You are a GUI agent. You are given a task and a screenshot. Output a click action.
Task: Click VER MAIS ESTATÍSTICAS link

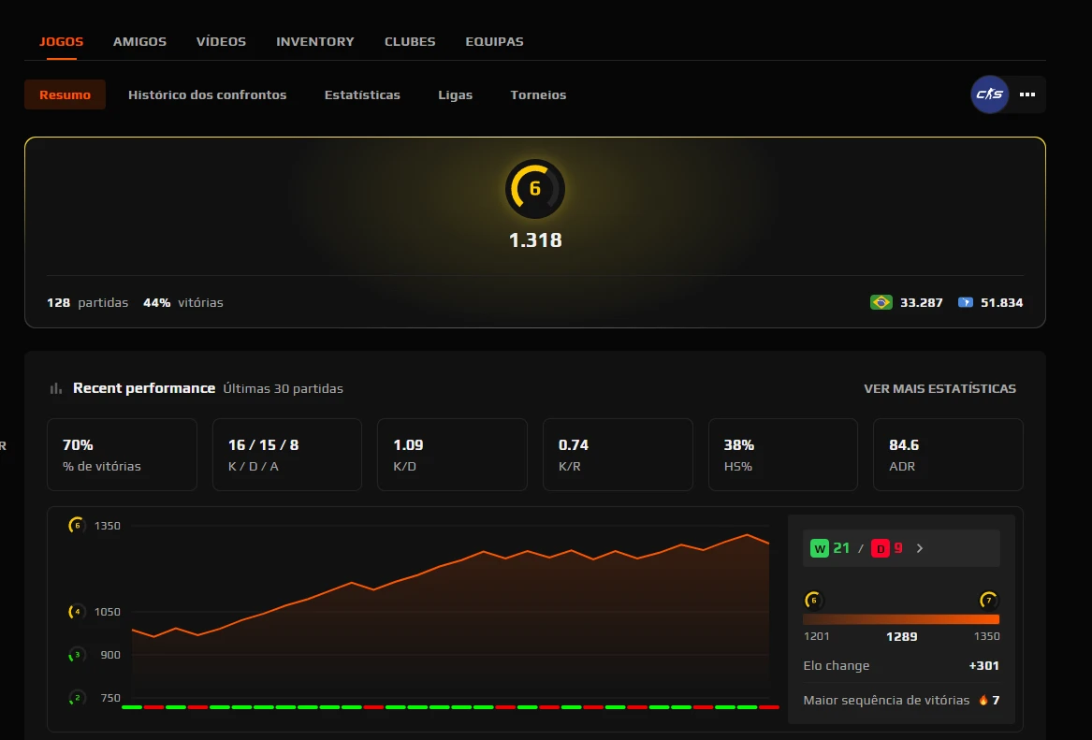(939, 388)
